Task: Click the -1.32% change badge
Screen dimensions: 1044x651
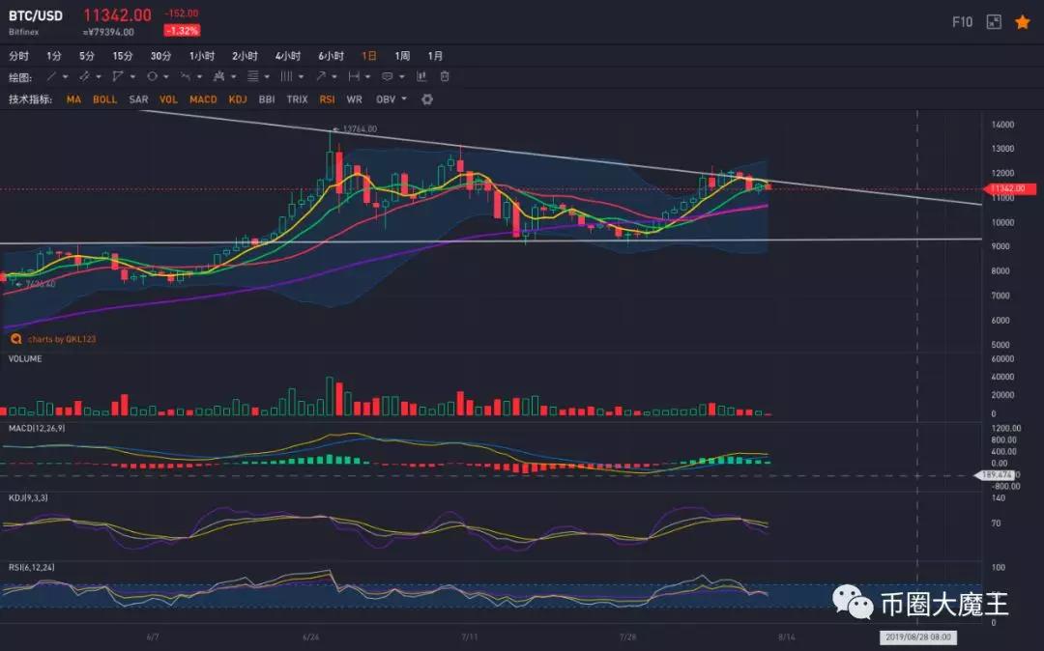Action: point(182,31)
